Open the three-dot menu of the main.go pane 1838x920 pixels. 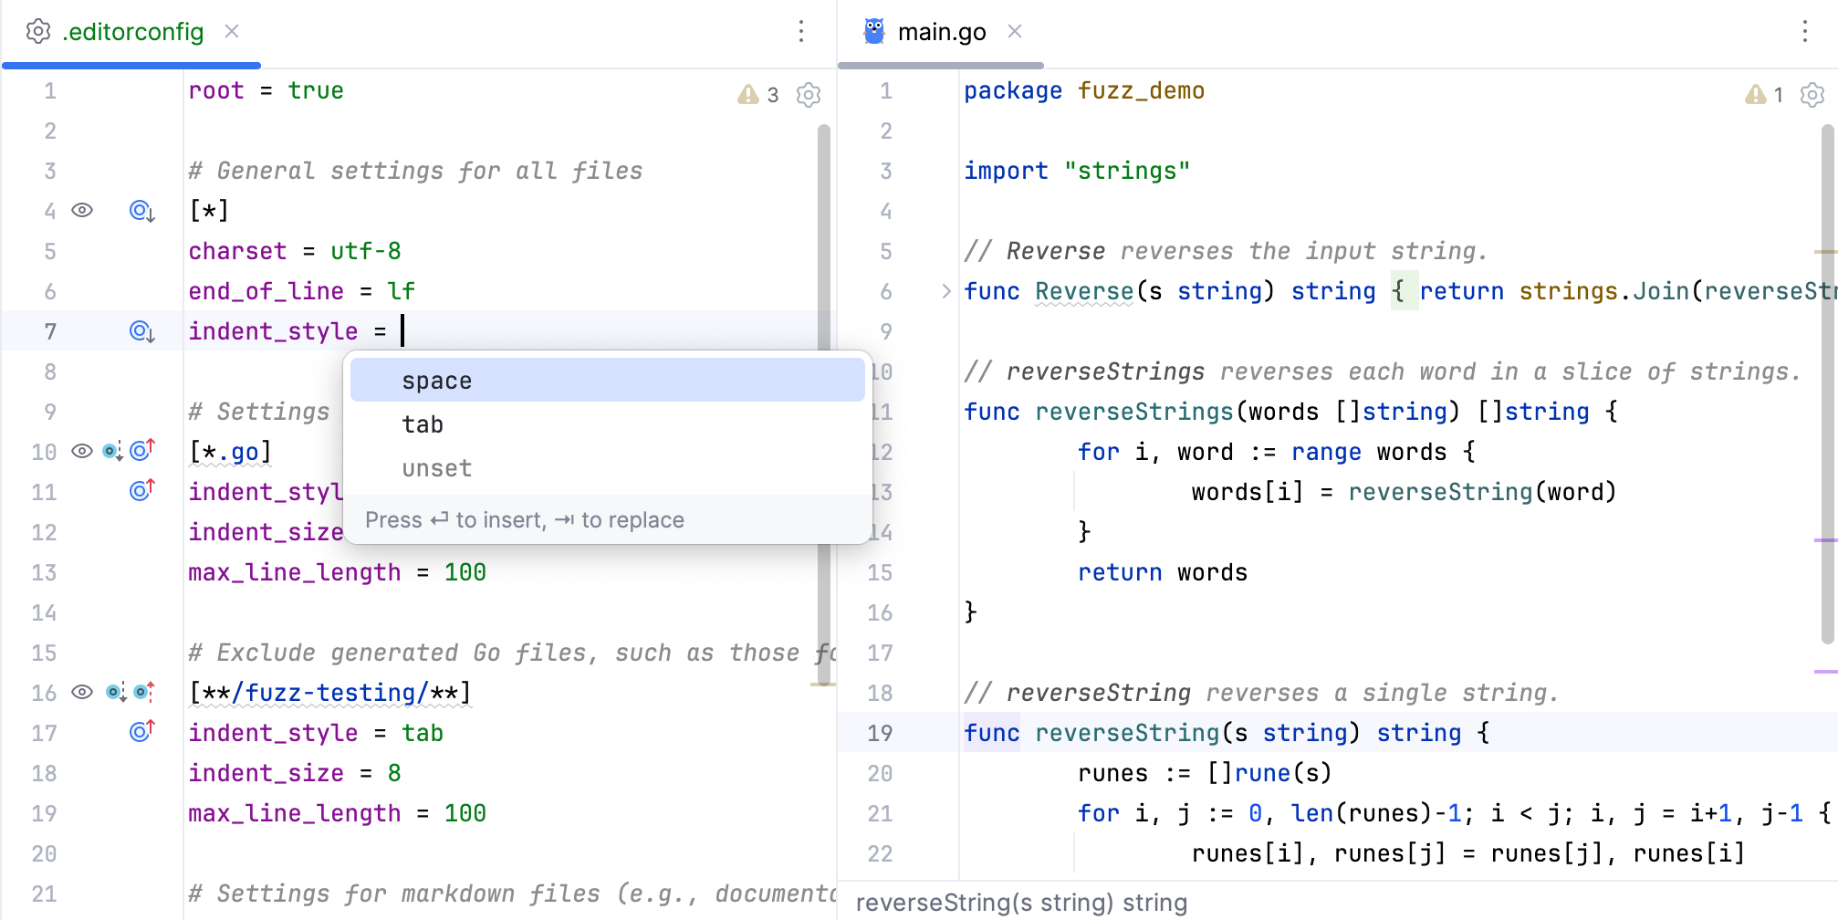pos(1804,31)
